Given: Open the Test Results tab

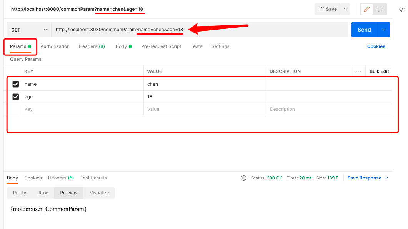Looking at the screenshot, I should coord(93,178).
